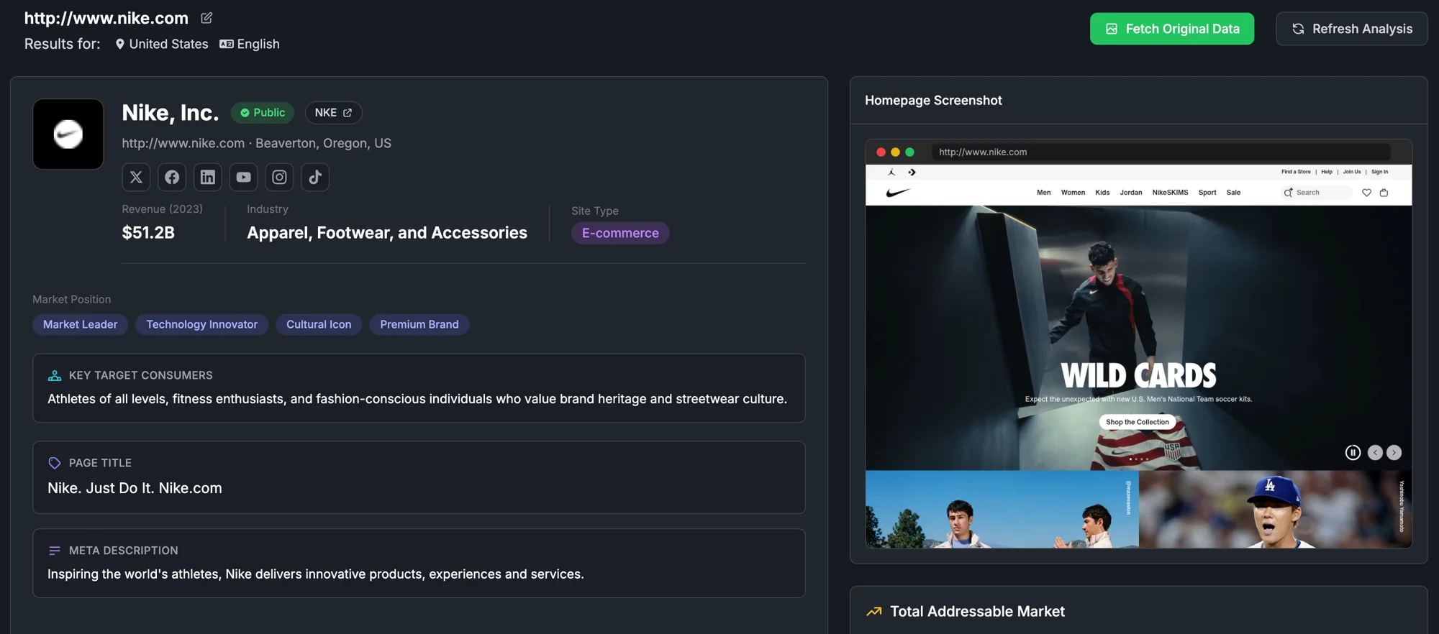Click the Apparel, Footwear, and Accessories industry text
The height and width of the screenshot is (634, 1439).
[x=387, y=233]
